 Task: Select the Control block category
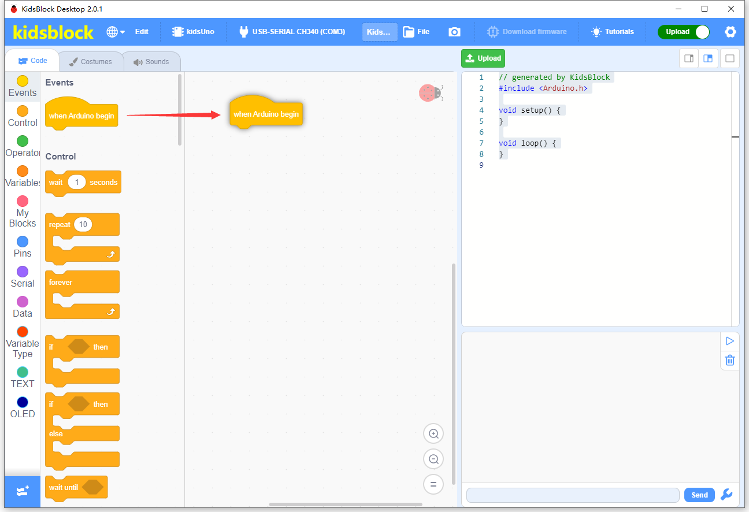coord(23,117)
